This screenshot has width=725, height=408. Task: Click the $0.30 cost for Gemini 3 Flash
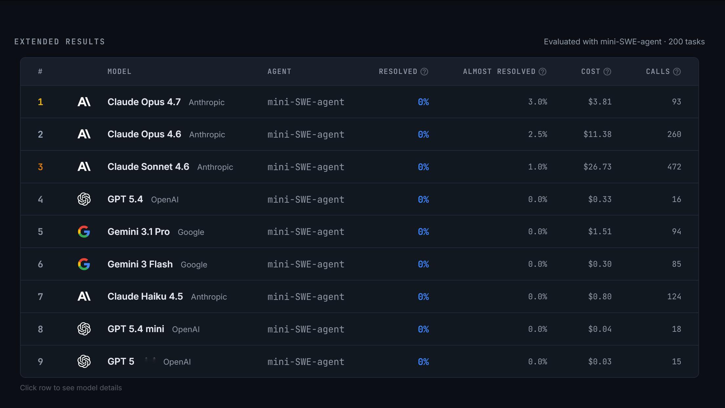click(x=600, y=264)
